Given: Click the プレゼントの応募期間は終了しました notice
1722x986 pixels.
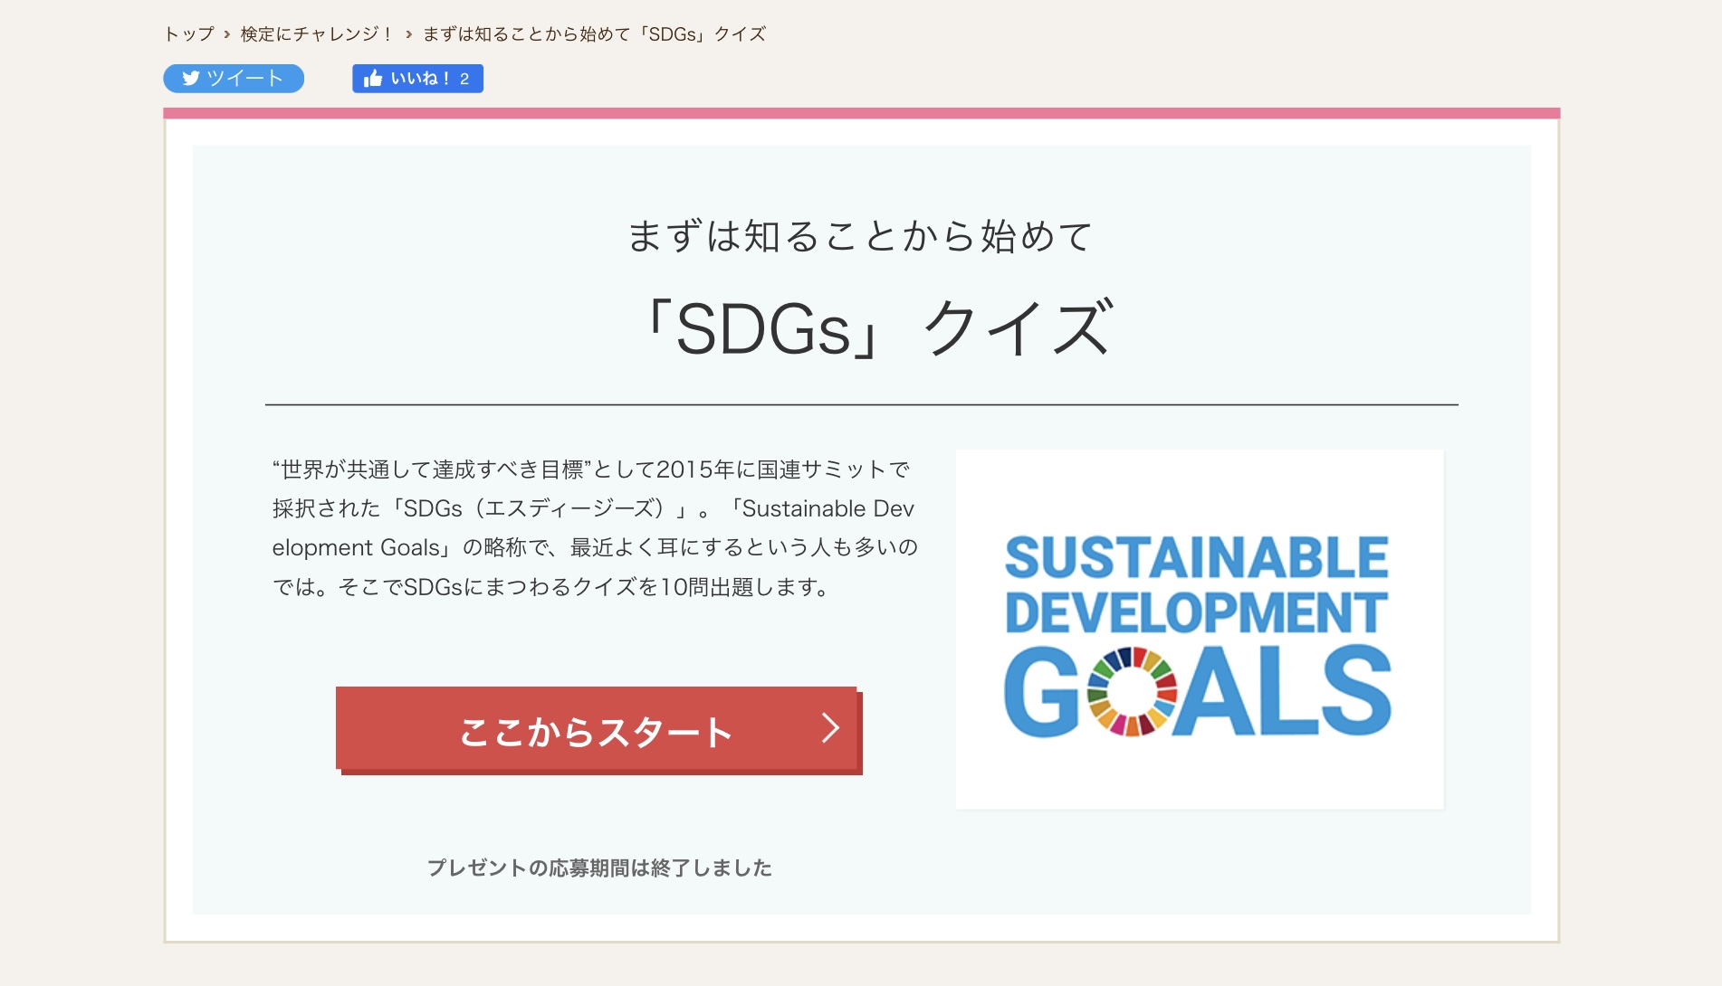Looking at the screenshot, I should click(599, 867).
